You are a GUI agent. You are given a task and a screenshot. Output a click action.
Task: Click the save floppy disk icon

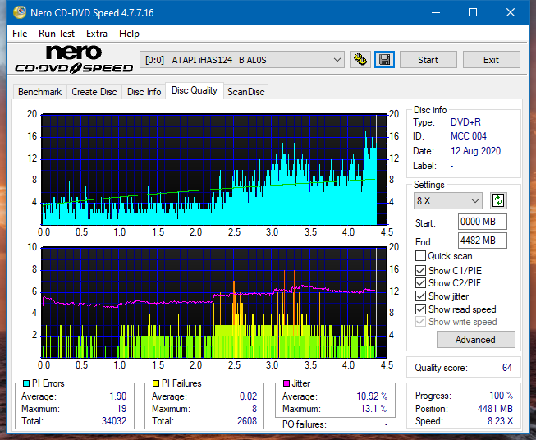384,60
